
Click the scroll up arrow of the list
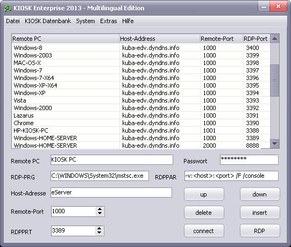[x=275, y=39]
